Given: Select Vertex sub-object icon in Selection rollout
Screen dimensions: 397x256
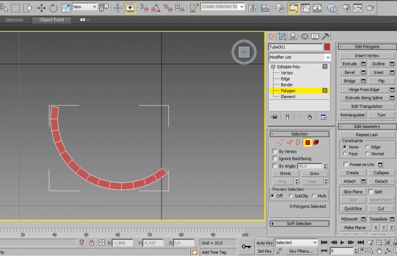Looking at the screenshot, I should click(x=280, y=142).
